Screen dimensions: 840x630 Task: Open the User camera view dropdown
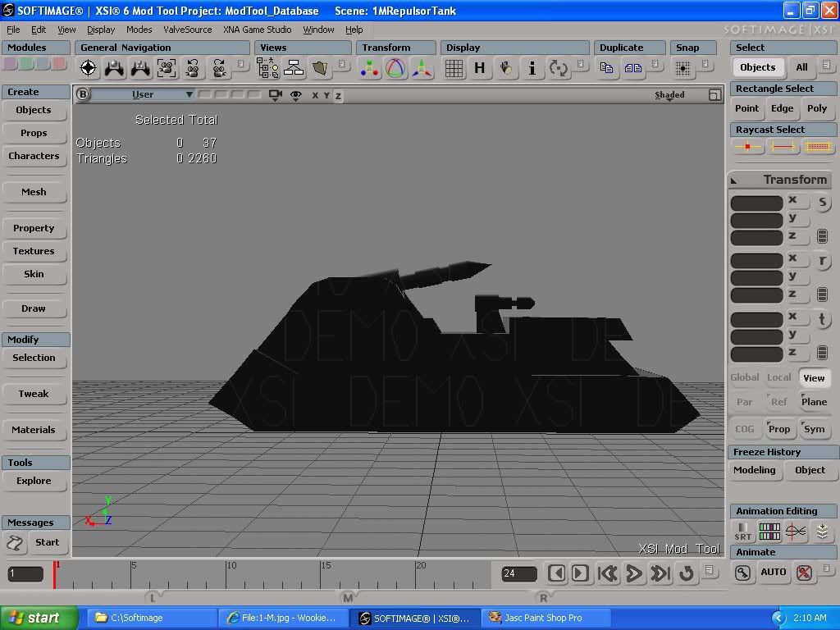tap(143, 95)
